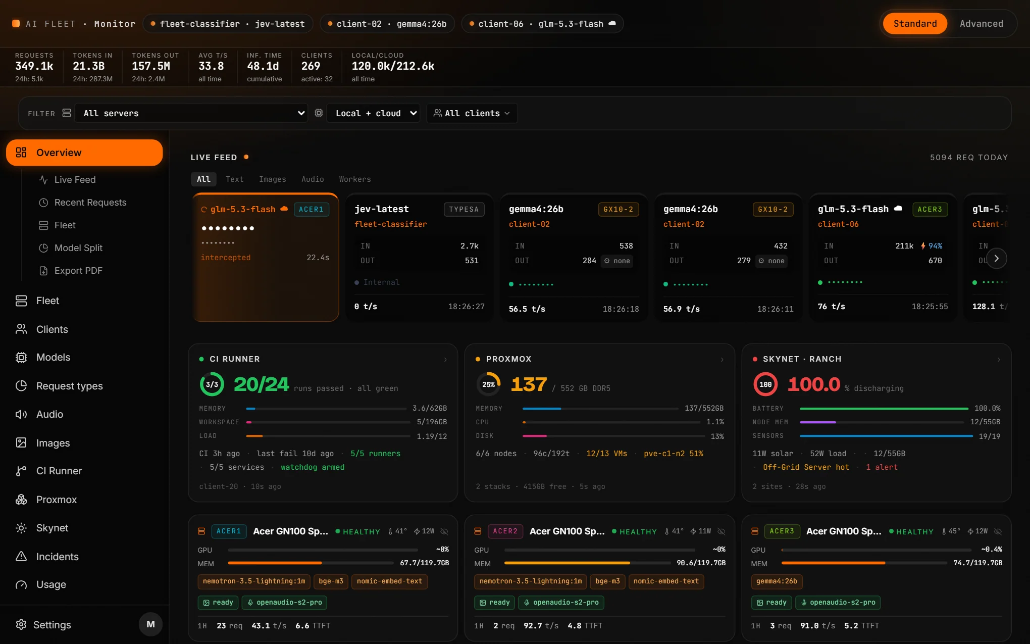Open Model Split chart icon

[x=44, y=248]
